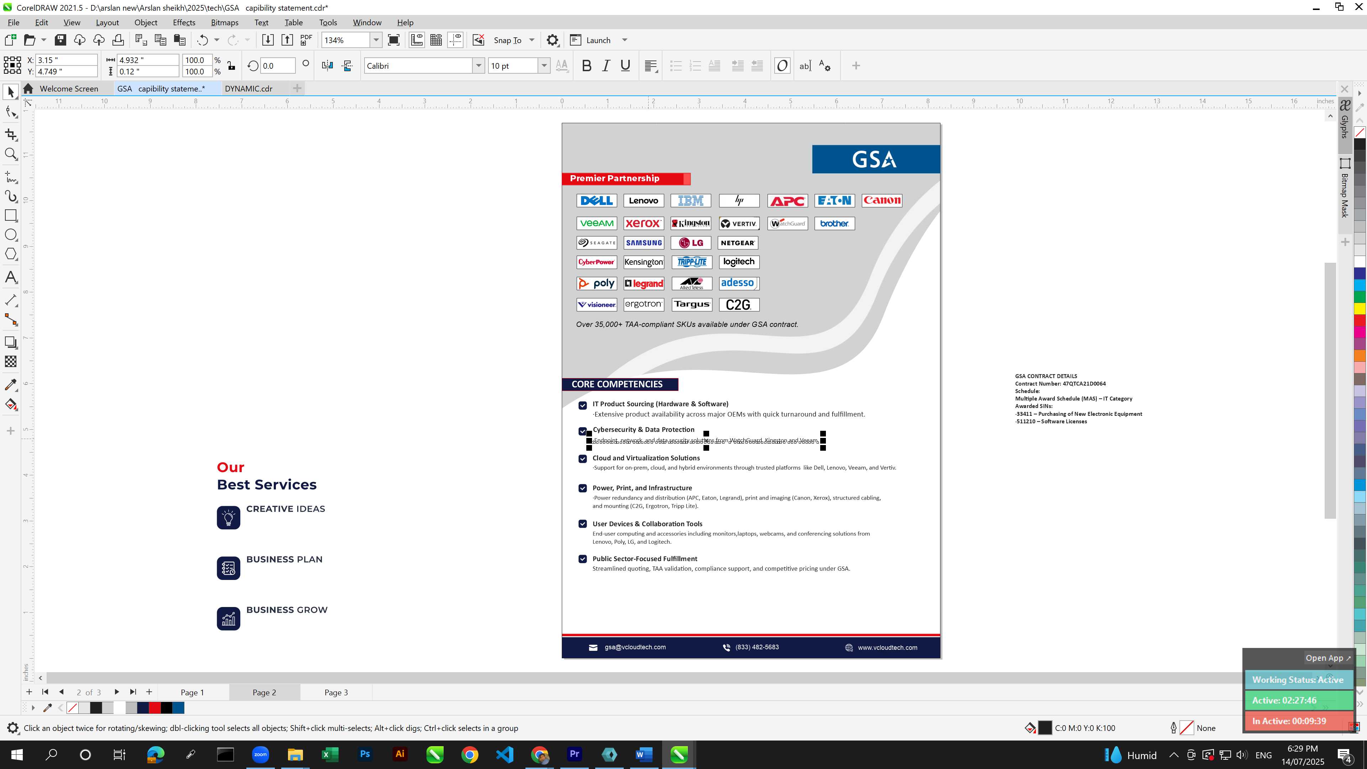1367x769 pixels.
Task: Open the Object menu
Action: point(145,22)
